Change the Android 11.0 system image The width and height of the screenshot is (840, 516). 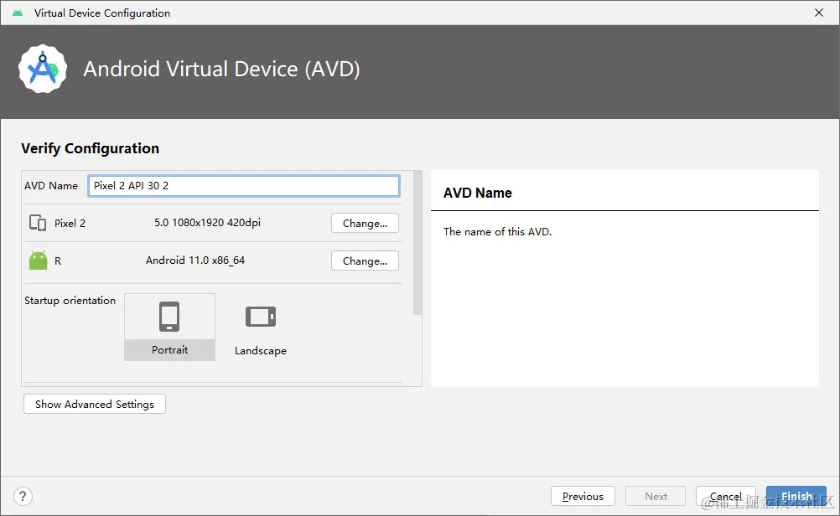pos(365,261)
